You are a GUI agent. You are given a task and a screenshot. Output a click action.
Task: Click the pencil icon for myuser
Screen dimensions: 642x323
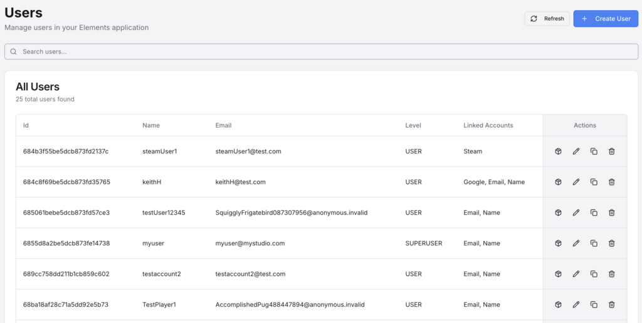click(x=576, y=244)
